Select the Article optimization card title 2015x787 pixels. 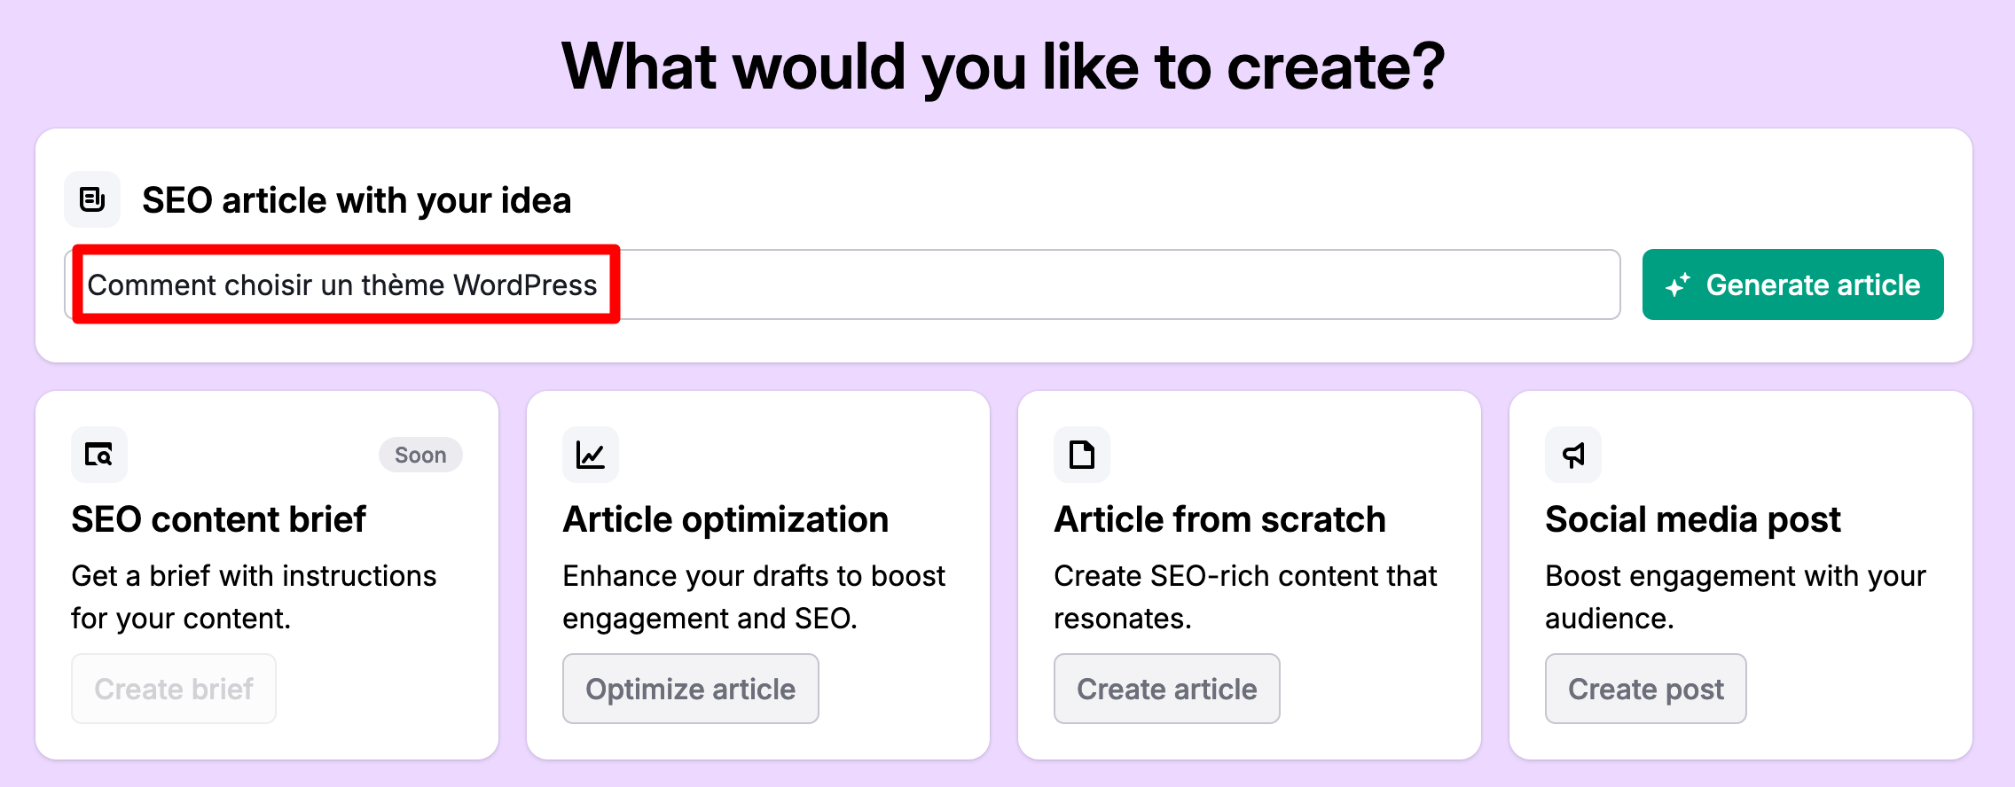pyautogui.click(x=725, y=519)
